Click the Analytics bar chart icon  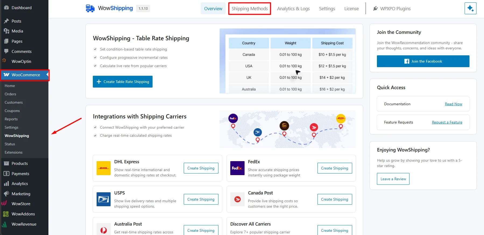pos(6,184)
